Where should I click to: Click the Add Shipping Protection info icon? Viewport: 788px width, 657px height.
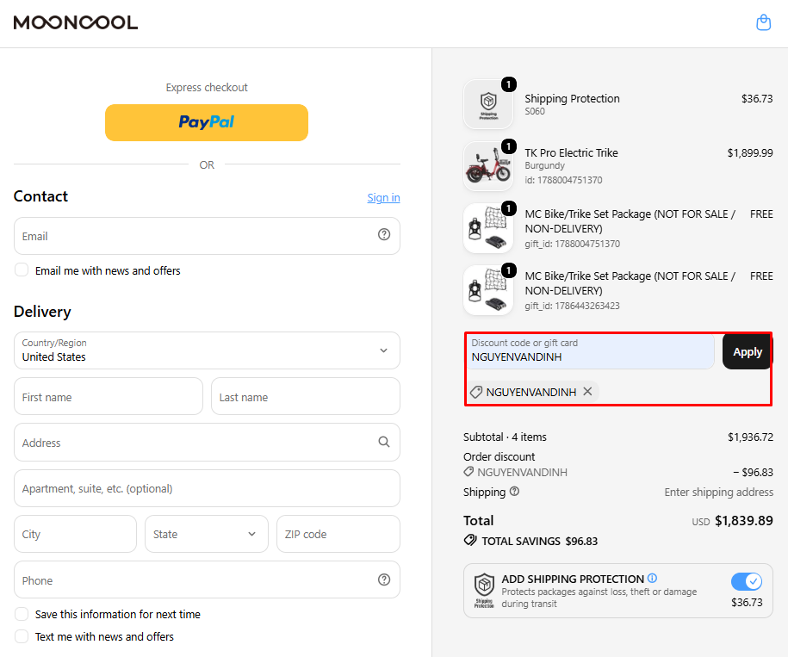coord(652,578)
